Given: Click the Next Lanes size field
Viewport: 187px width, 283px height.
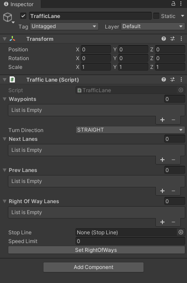Looking at the screenshot, I should (175, 139).
